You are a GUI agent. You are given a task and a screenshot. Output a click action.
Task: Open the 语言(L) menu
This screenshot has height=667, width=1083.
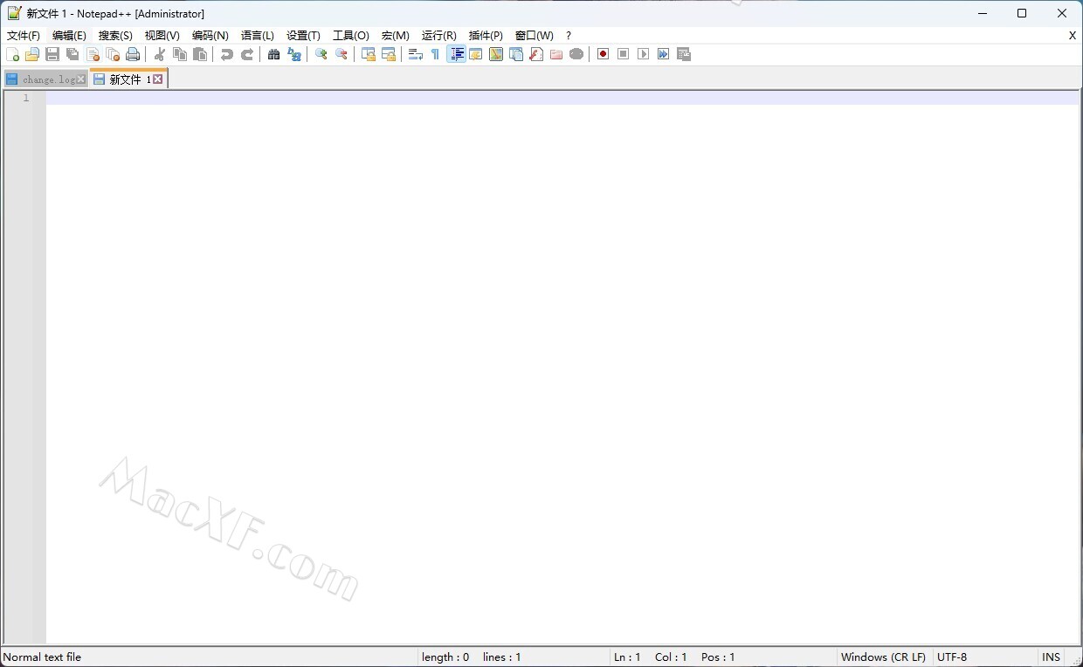tap(258, 36)
